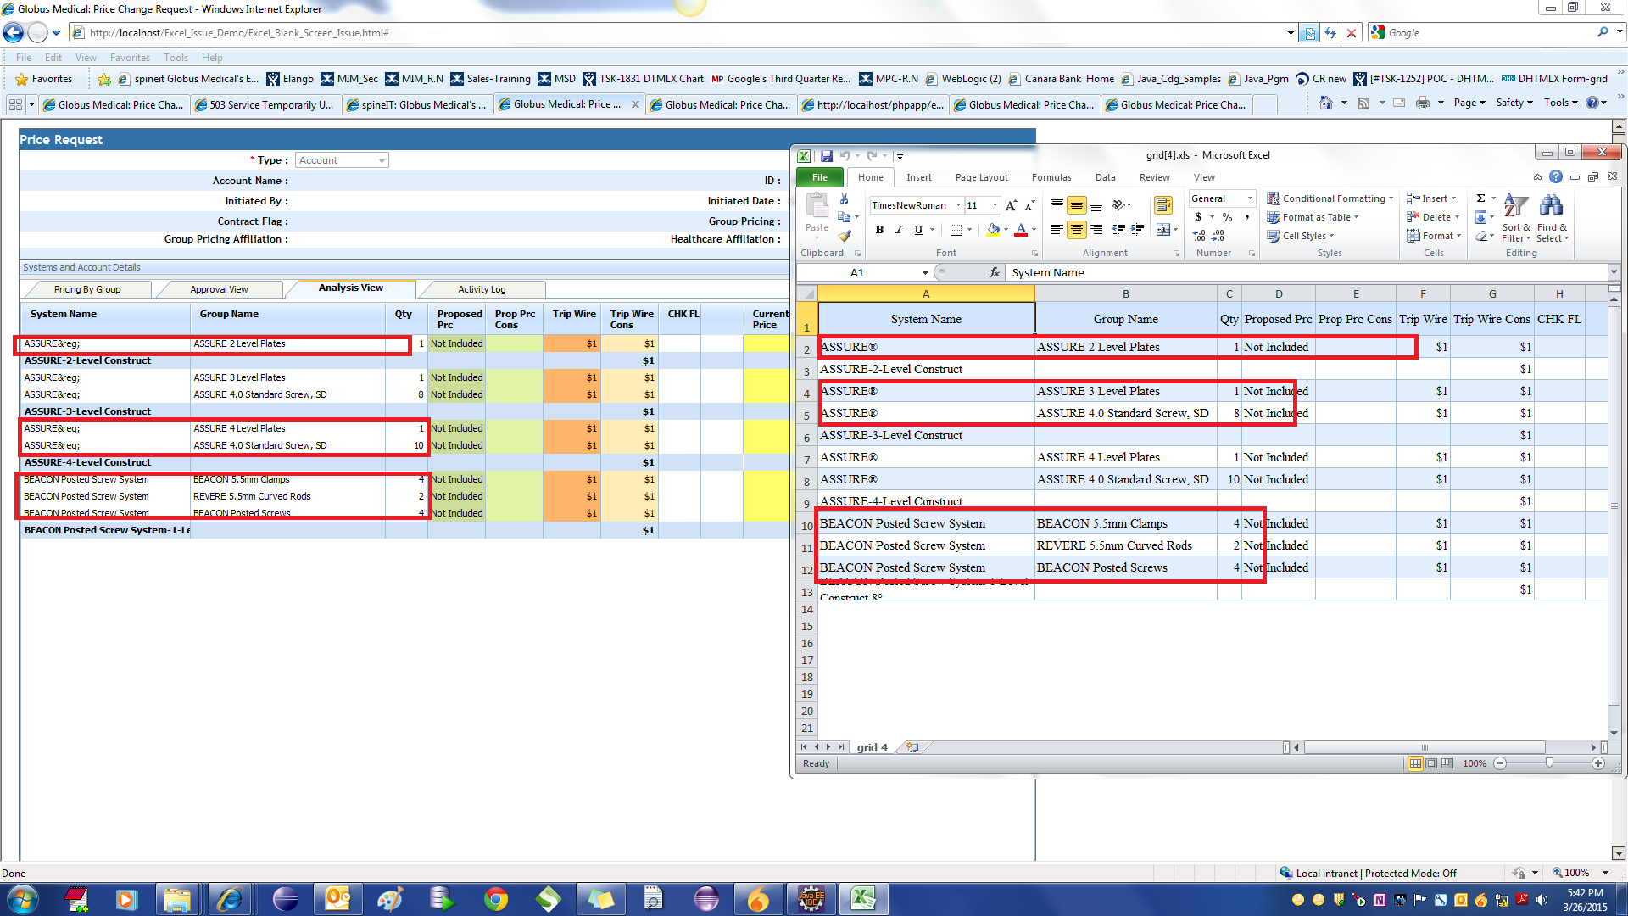Click the Clear eraser icon in Editing
Viewport: 1628px width, 916px height.
[1480, 236]
